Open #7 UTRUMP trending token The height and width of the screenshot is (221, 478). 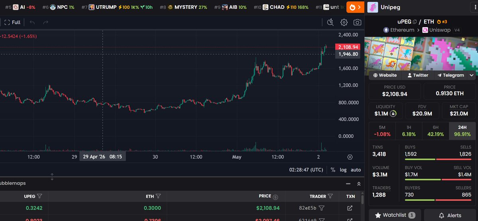[117, 7]
